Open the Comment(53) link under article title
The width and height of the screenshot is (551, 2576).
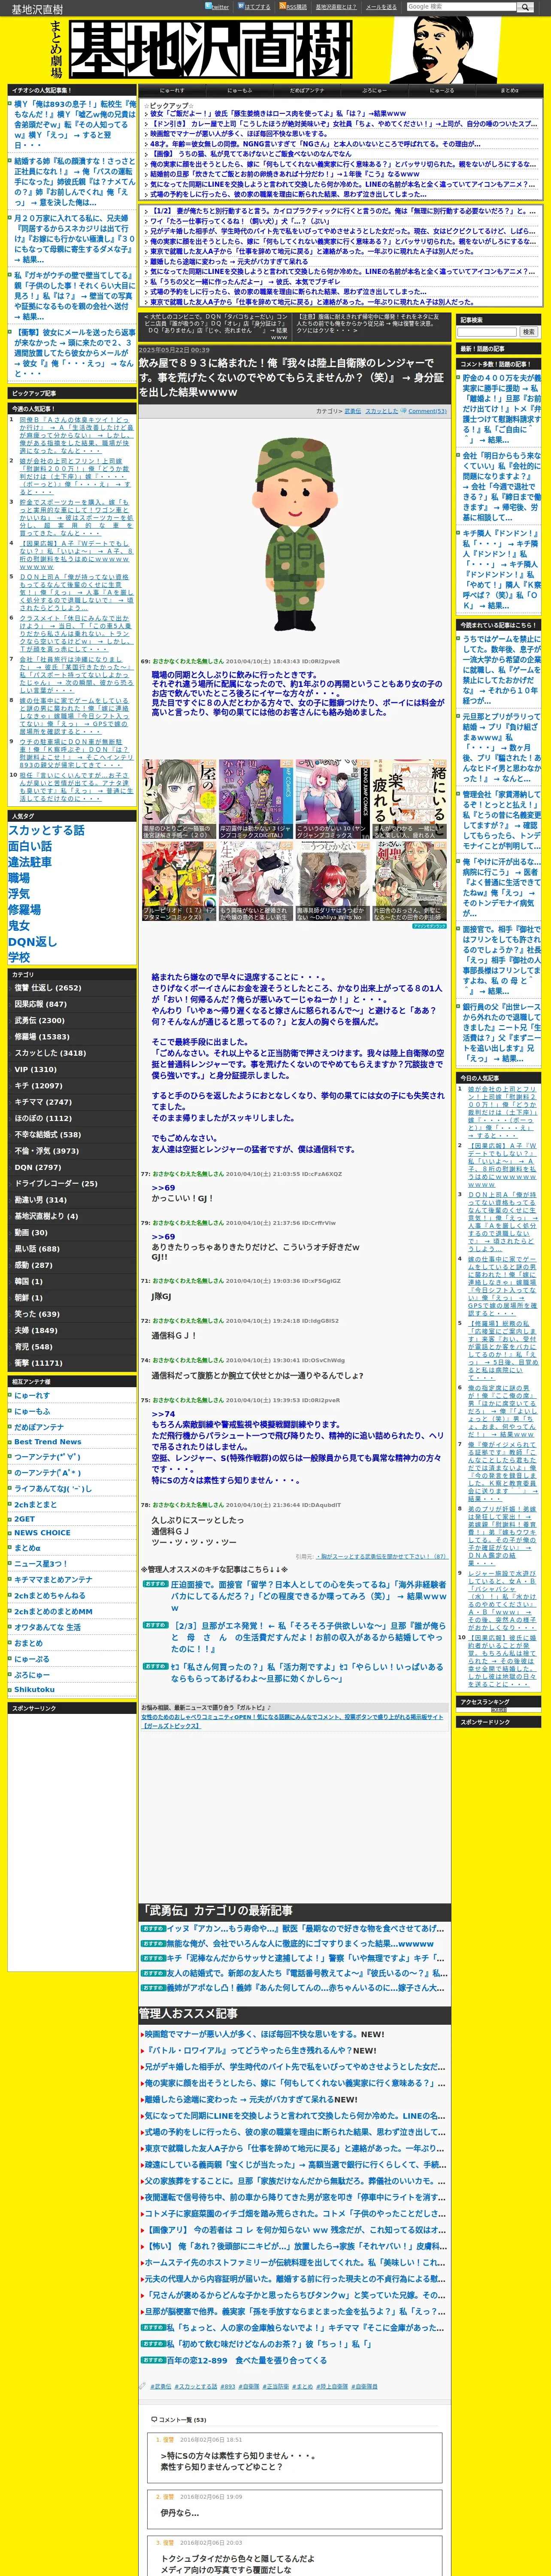click(427, 411)
